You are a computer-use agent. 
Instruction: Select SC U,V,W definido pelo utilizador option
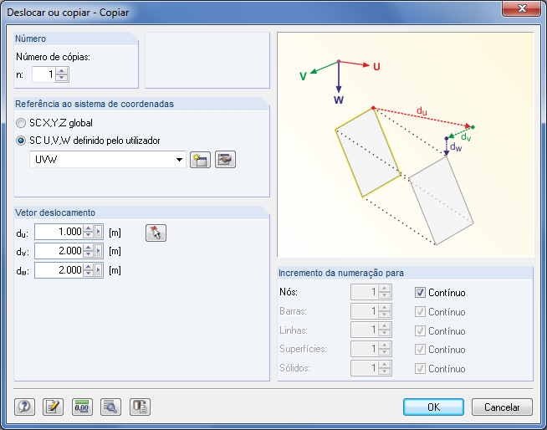(x=21, y=141)
